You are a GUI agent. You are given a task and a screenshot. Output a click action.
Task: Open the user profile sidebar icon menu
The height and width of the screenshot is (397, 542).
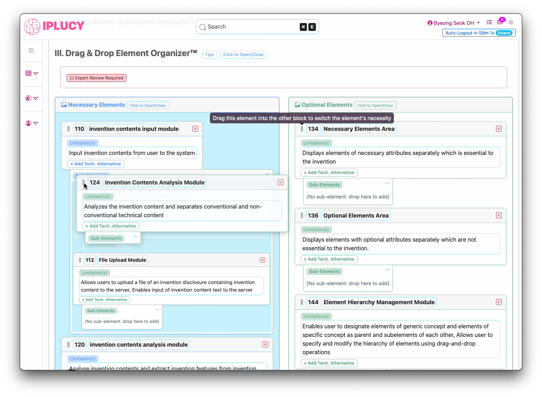click(32, 123)
